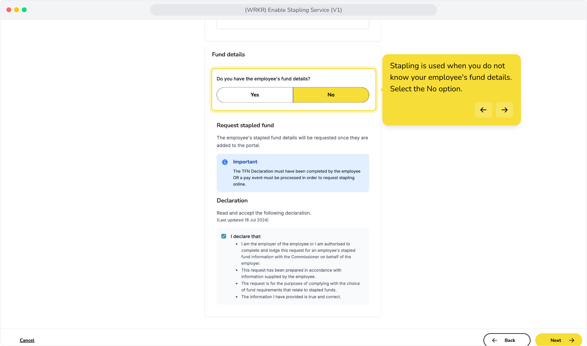This screenshot has width=587, height=346.
Task: Select Yes for employee's fund details
Action: click(x=255, y=95)
